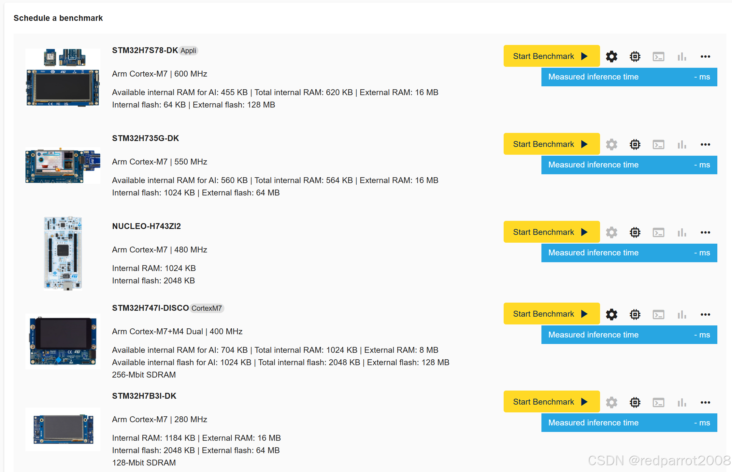Open terminal log for NUCLEO-H743ZI2
The width and height of the screenshot is (732, 472).
coord(658,233)
